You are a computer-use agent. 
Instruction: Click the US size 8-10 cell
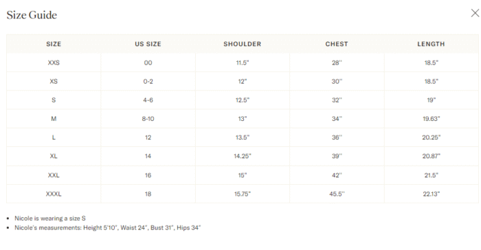point(148,119)
